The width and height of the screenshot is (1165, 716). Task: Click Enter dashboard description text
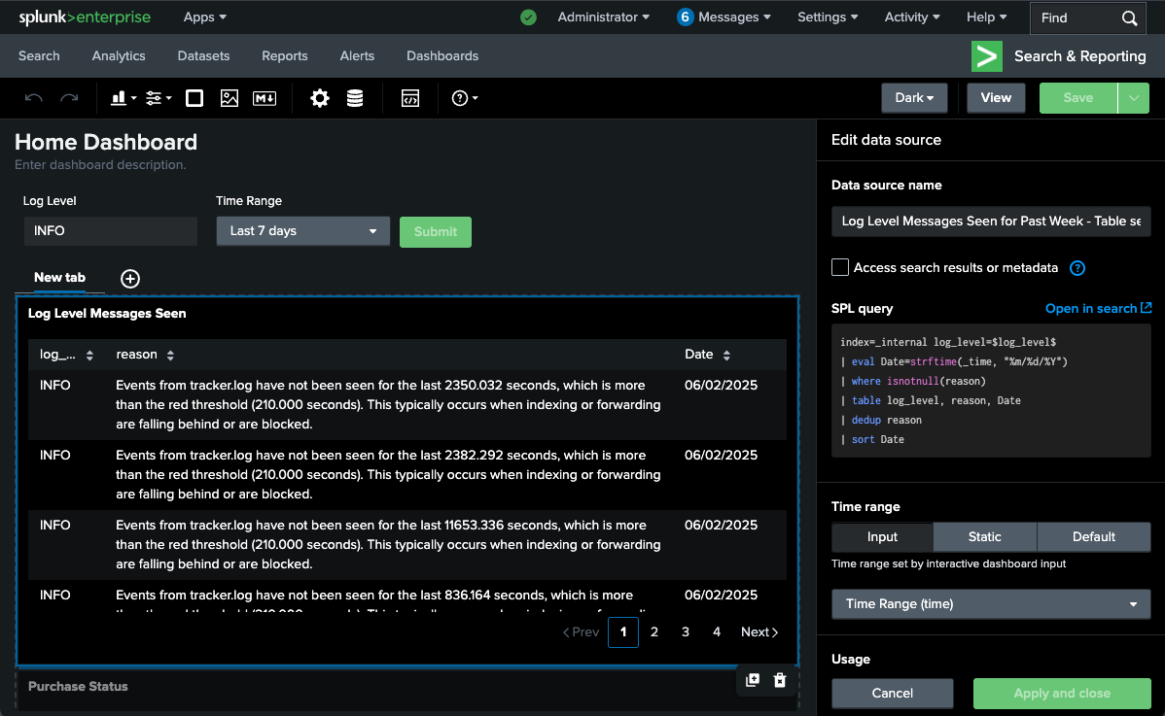click(100, 165)
